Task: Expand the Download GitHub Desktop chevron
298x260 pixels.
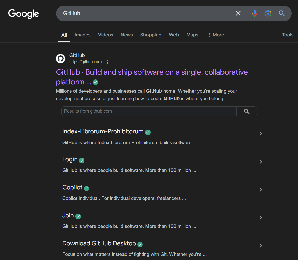Action: click(261, 246)
